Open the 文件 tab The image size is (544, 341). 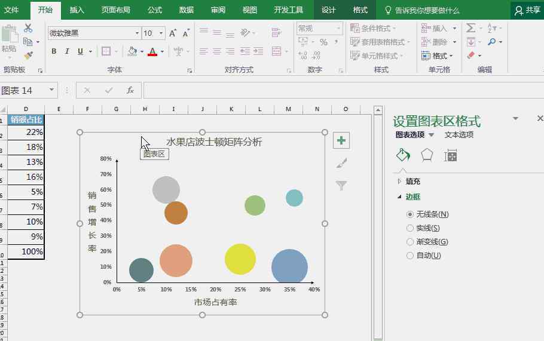coord(11,10)
